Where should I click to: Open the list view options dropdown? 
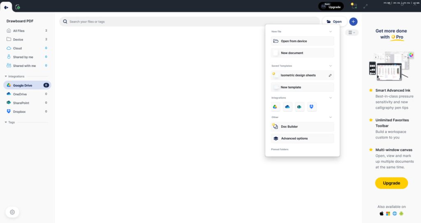pos(352,32)
